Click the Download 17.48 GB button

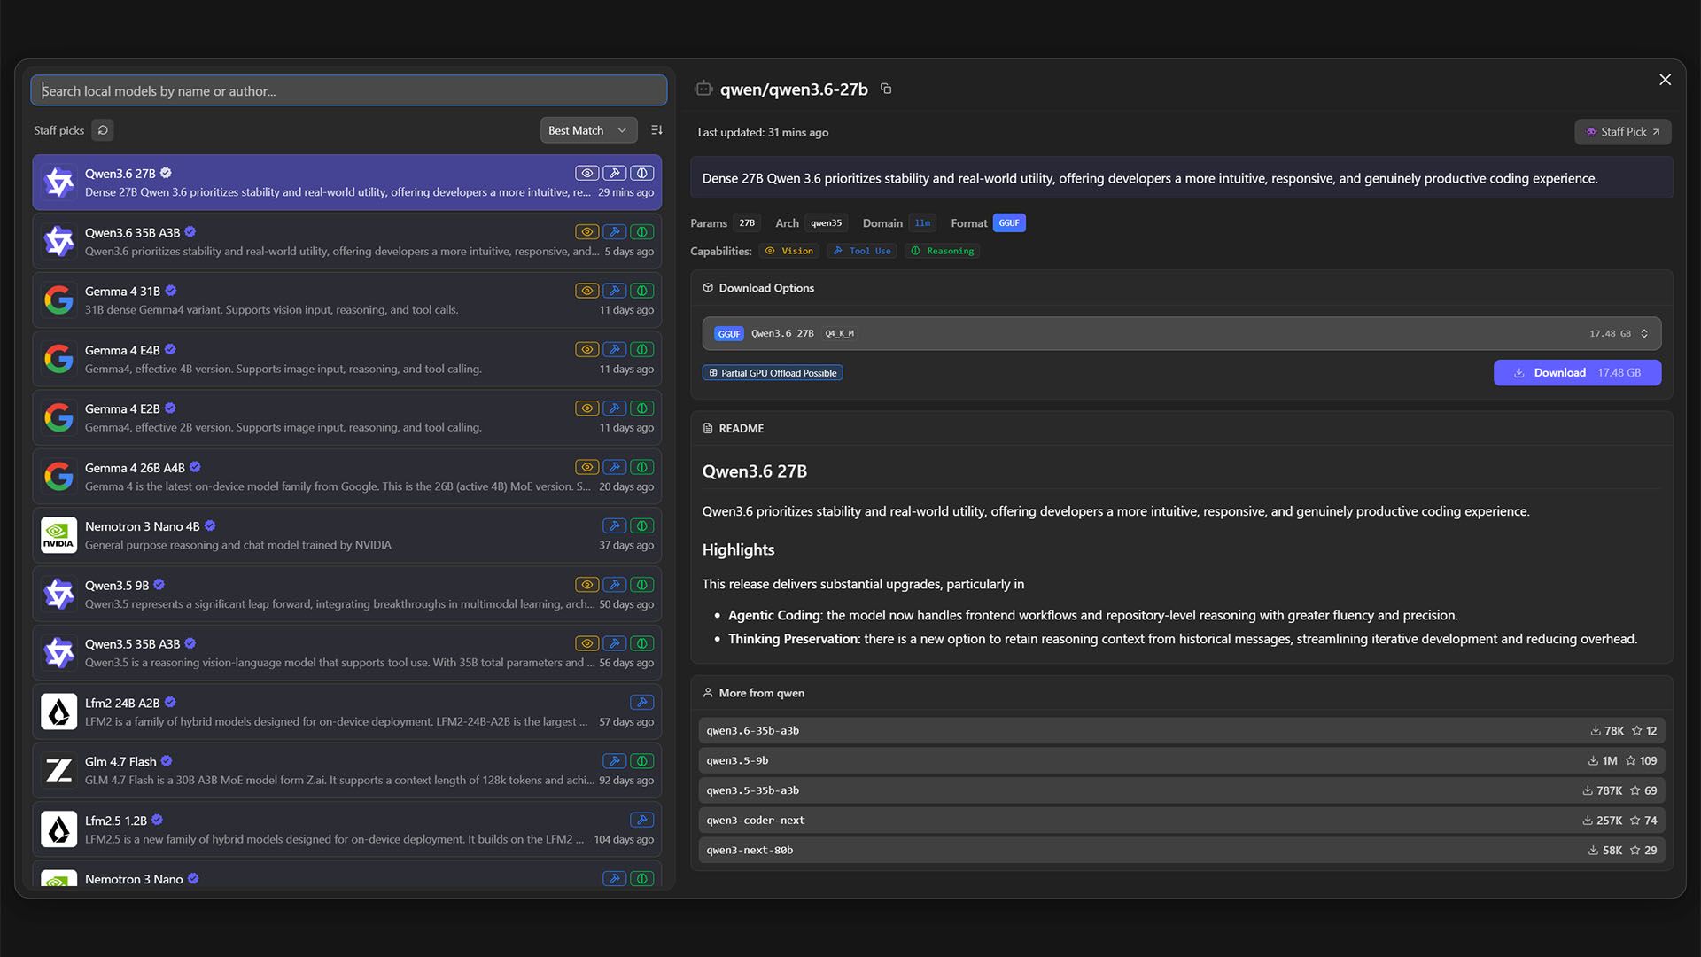click(x=1577, y=373)
